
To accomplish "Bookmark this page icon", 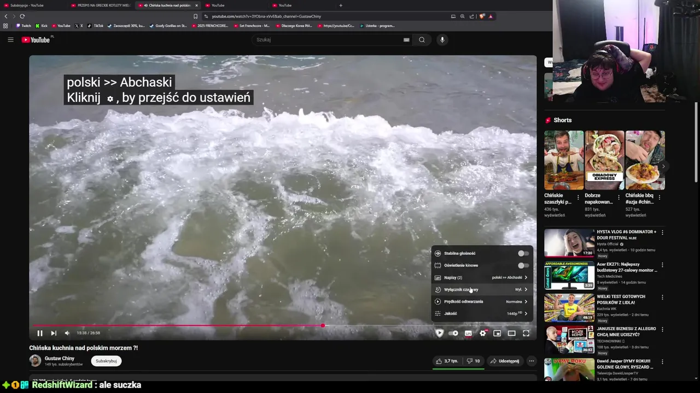I will pos(195,16).
